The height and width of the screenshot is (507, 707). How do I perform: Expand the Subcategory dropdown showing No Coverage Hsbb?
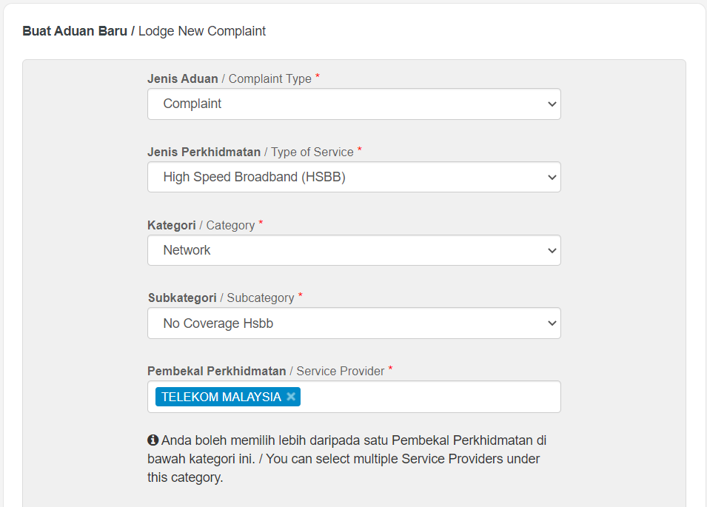pos(354,323)
